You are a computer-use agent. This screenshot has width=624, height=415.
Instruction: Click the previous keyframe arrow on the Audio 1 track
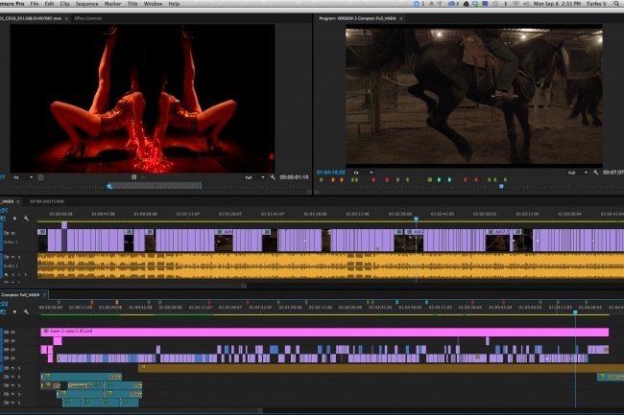(12, 274)
